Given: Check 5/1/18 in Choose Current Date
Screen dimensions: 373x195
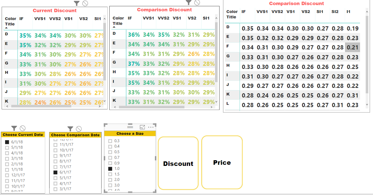Looking at the screenshot, I should (7, 147).
